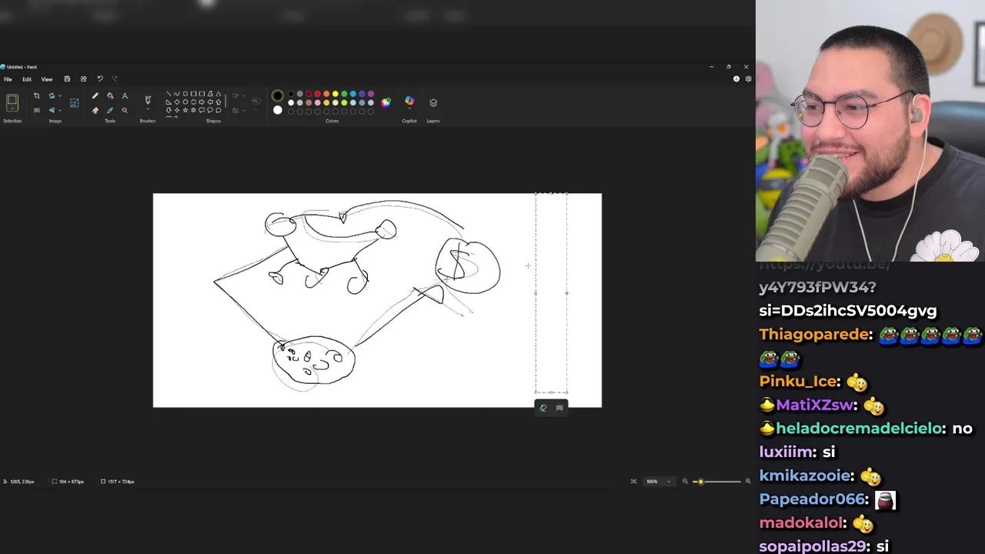This screenshot has height=554, width=985.
Task: Select the Magnifier tool
Action: point(125,110)
